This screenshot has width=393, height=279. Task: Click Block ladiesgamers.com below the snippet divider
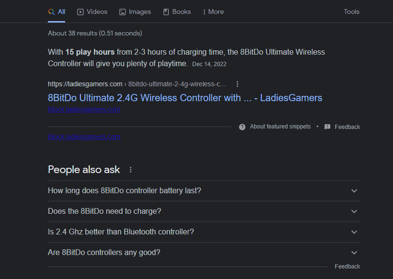[84, 137]
